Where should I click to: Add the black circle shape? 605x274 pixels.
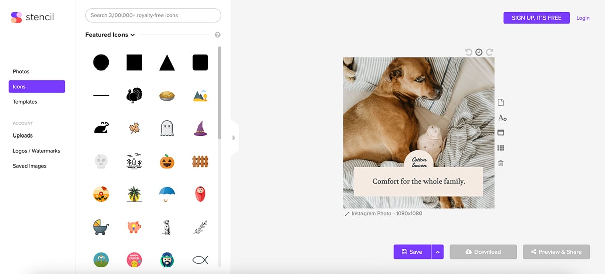(101, 62)
